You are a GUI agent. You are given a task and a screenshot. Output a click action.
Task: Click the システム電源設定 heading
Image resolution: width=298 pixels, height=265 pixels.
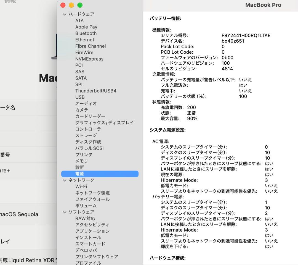[x=168, y=130]
